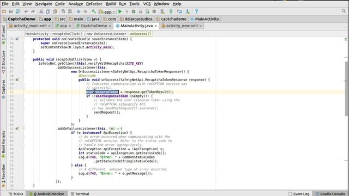The height and width of the screenshot is (196, 349).
Task: Click the Save All floppy icon
Action: (11, 11)
